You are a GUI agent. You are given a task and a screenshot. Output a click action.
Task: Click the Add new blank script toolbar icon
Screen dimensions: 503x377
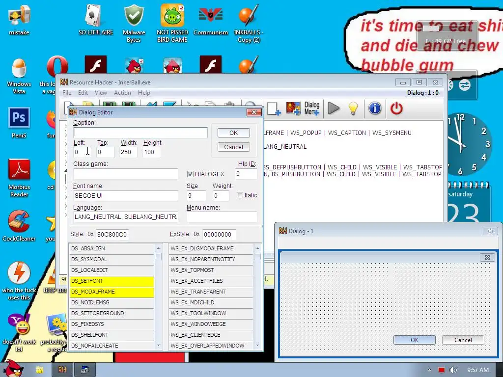(x=274, y=108)
